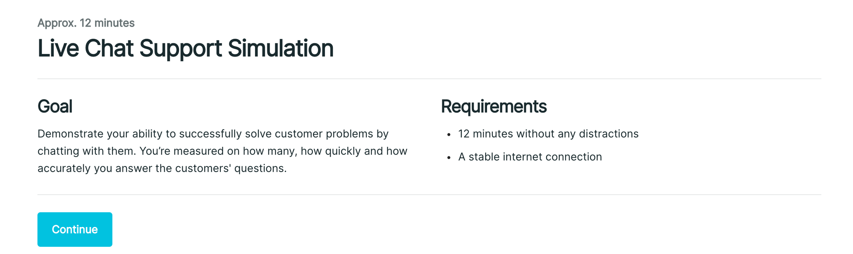
Task: Click the divider line above Continue
Action: click(x=429, y=195)
